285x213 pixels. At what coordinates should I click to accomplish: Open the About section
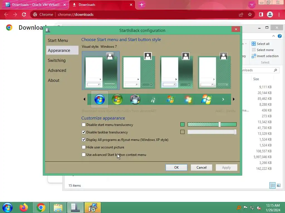pyautogui.click(x=54, y=80)
